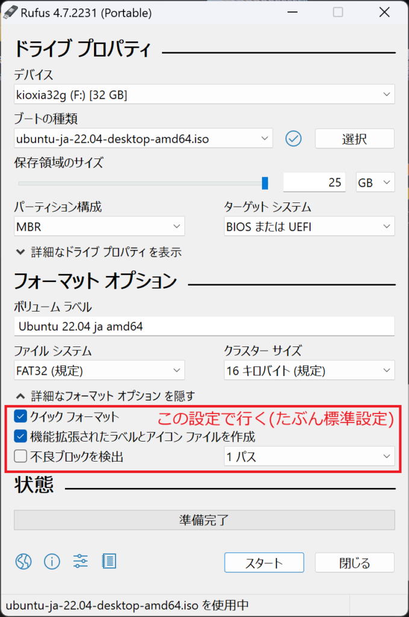This screenshot has height=617, width=409.
Task: Open the device dropdown showing kioxia32g
Action: tap(204, 95)
